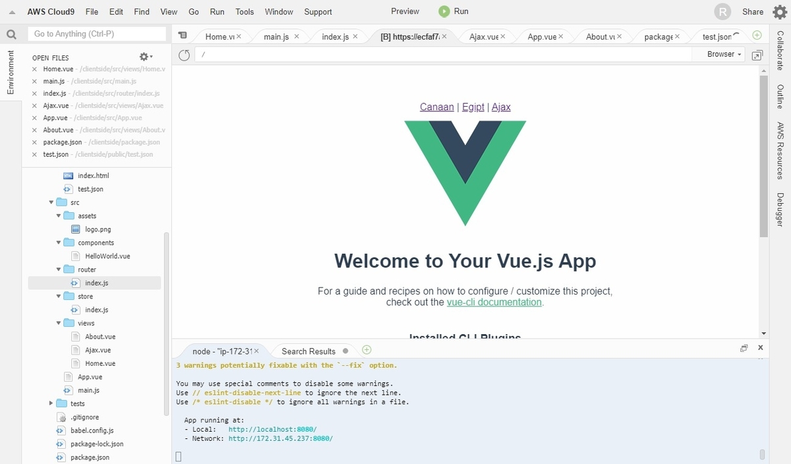
Task: Open the Window menu
Action: pyautogui.click(x=279, y=11)
